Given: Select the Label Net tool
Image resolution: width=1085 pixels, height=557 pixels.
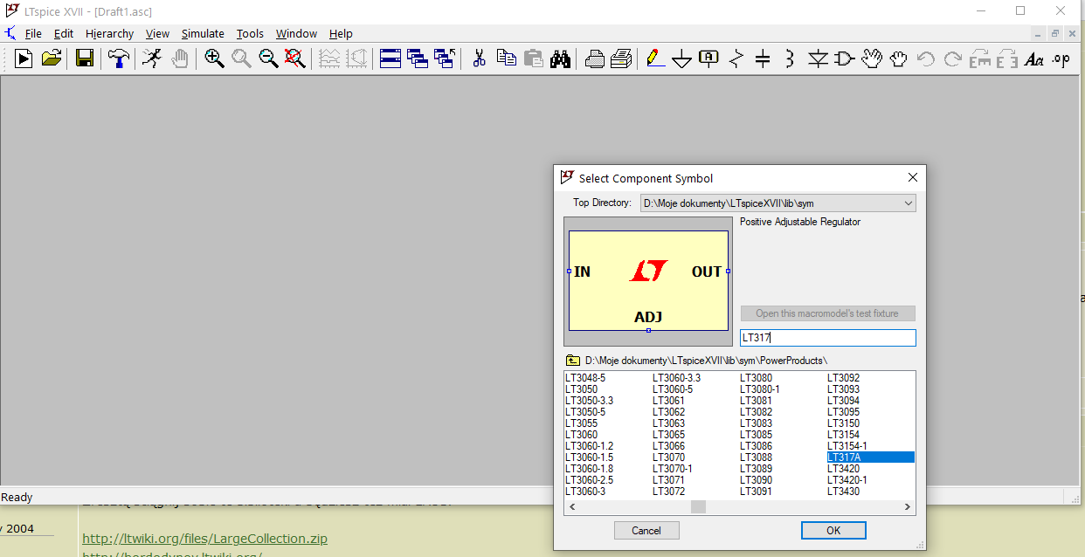Looking at the screenshot, I should (x=709, y=58).
